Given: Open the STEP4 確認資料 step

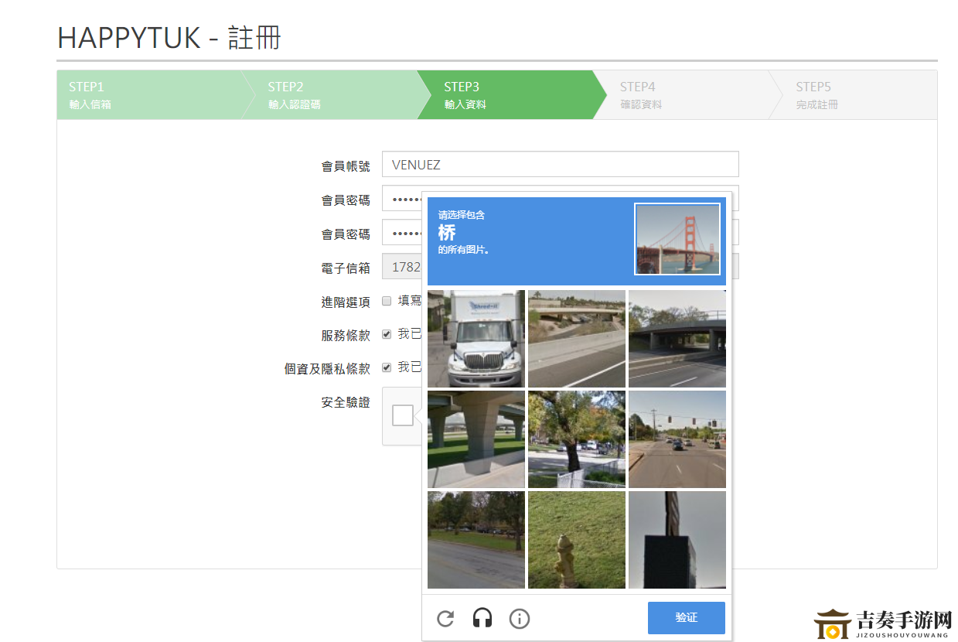Looking at the screenshot, I should pyautogui.click(x=680, y=95).
